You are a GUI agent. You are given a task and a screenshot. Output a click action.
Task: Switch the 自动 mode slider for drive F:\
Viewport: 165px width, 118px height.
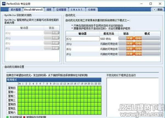tap(147, 54)
